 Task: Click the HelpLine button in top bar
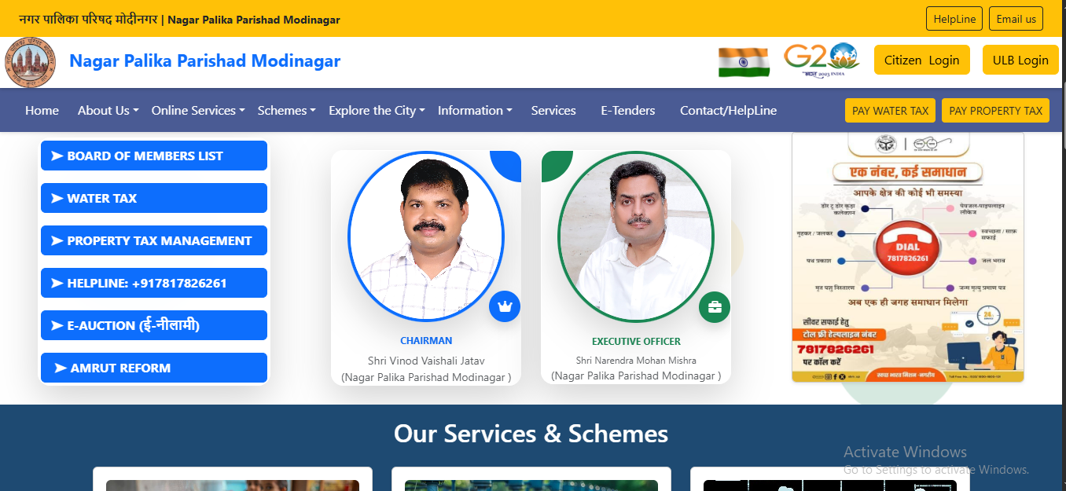pos(954,19)
